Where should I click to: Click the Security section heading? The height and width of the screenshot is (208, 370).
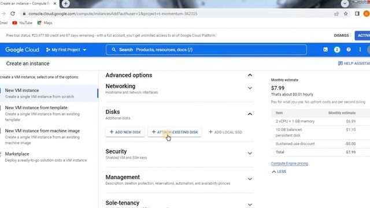click(x=116, y=151)
